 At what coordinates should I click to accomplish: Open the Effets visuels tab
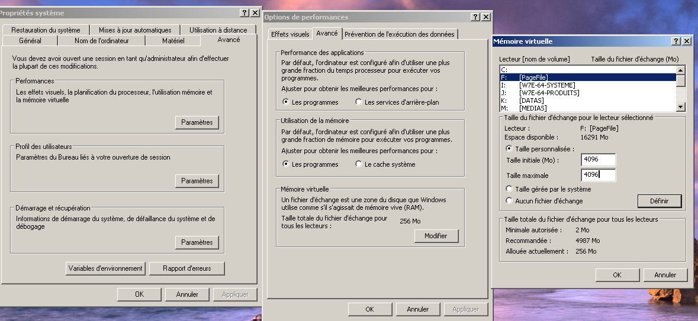[x=290, y=34]
